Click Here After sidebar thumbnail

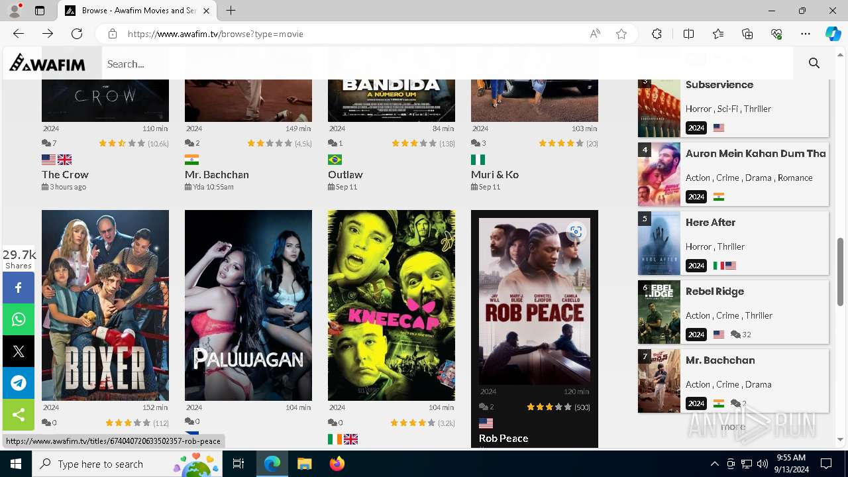659,243
